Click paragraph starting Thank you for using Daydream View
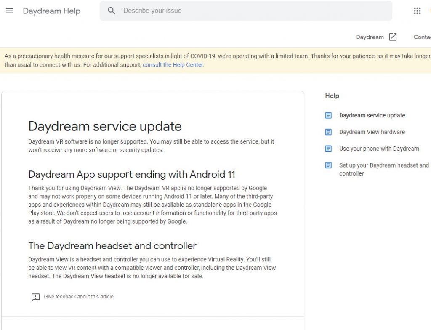Viewport: 431px width, 330px height. 152,205
